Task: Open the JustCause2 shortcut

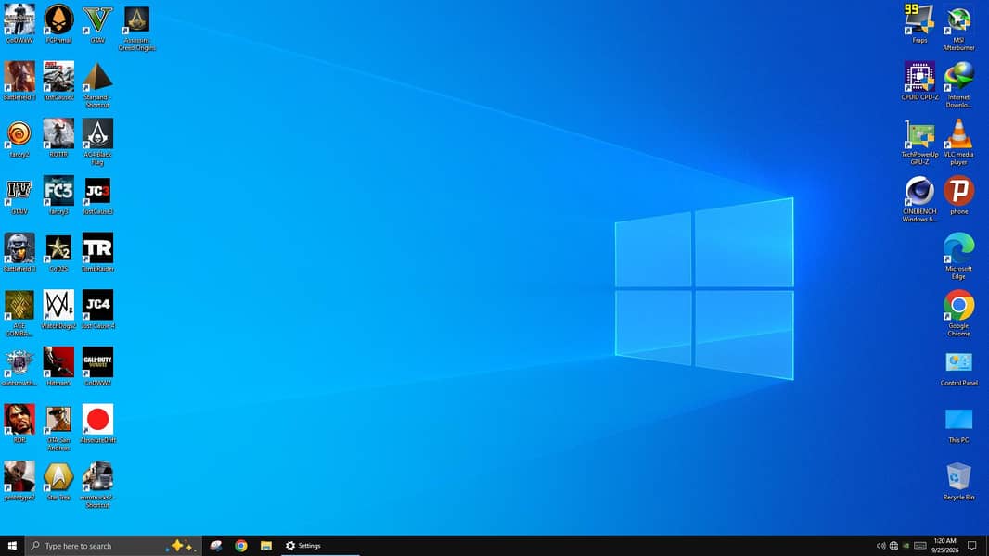Action: point(58,77)
